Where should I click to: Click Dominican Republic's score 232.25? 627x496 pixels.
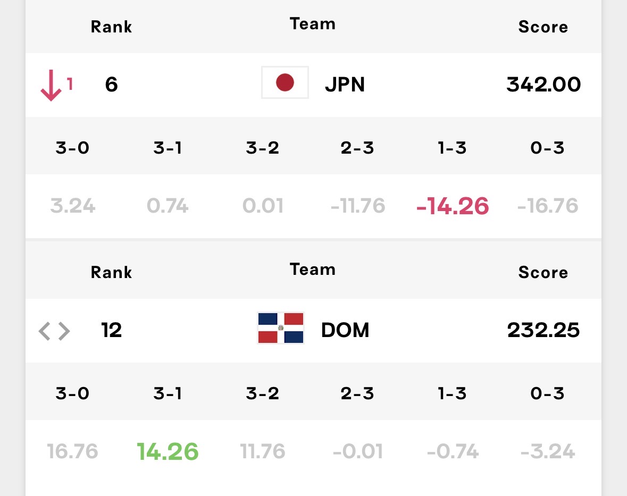point(544,330)
